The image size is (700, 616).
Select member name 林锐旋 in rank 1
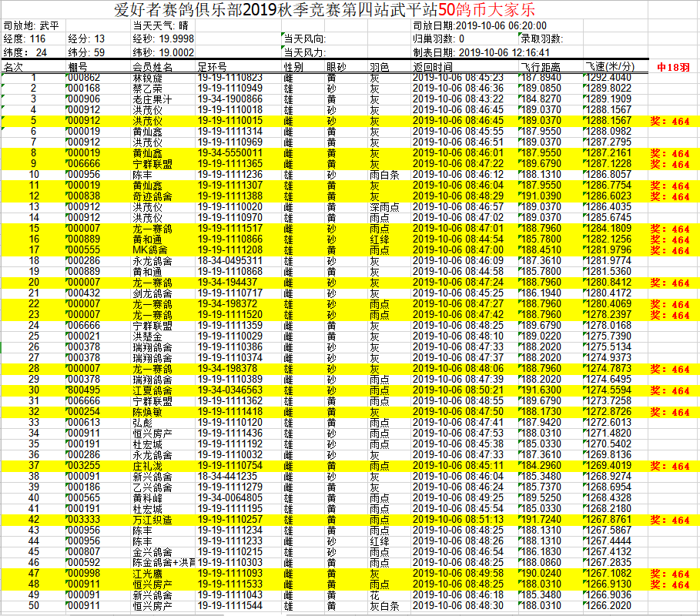coord(147,78)
